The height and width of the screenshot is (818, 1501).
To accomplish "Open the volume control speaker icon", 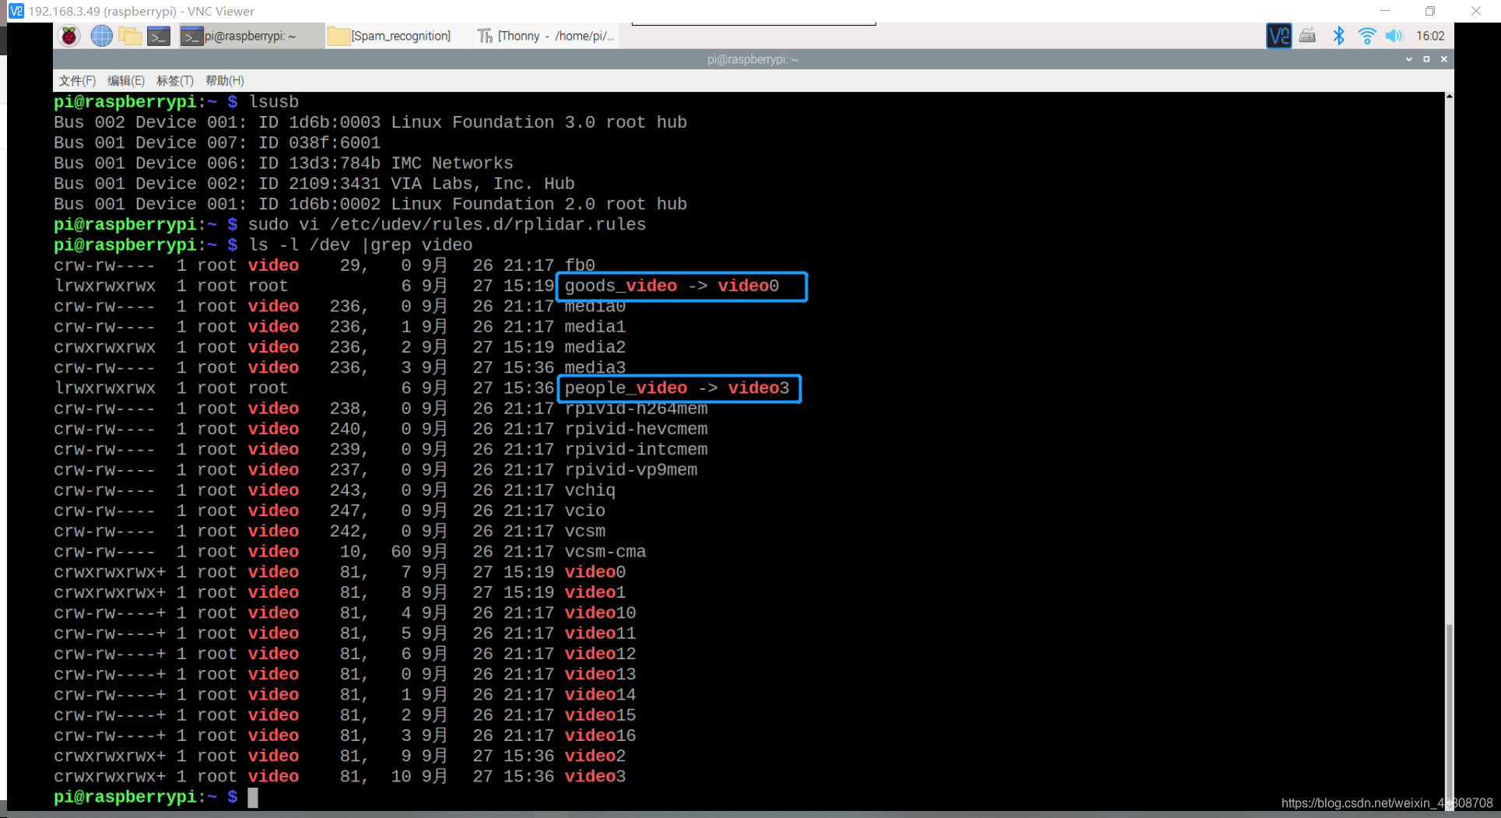I will click(1394, 36).
